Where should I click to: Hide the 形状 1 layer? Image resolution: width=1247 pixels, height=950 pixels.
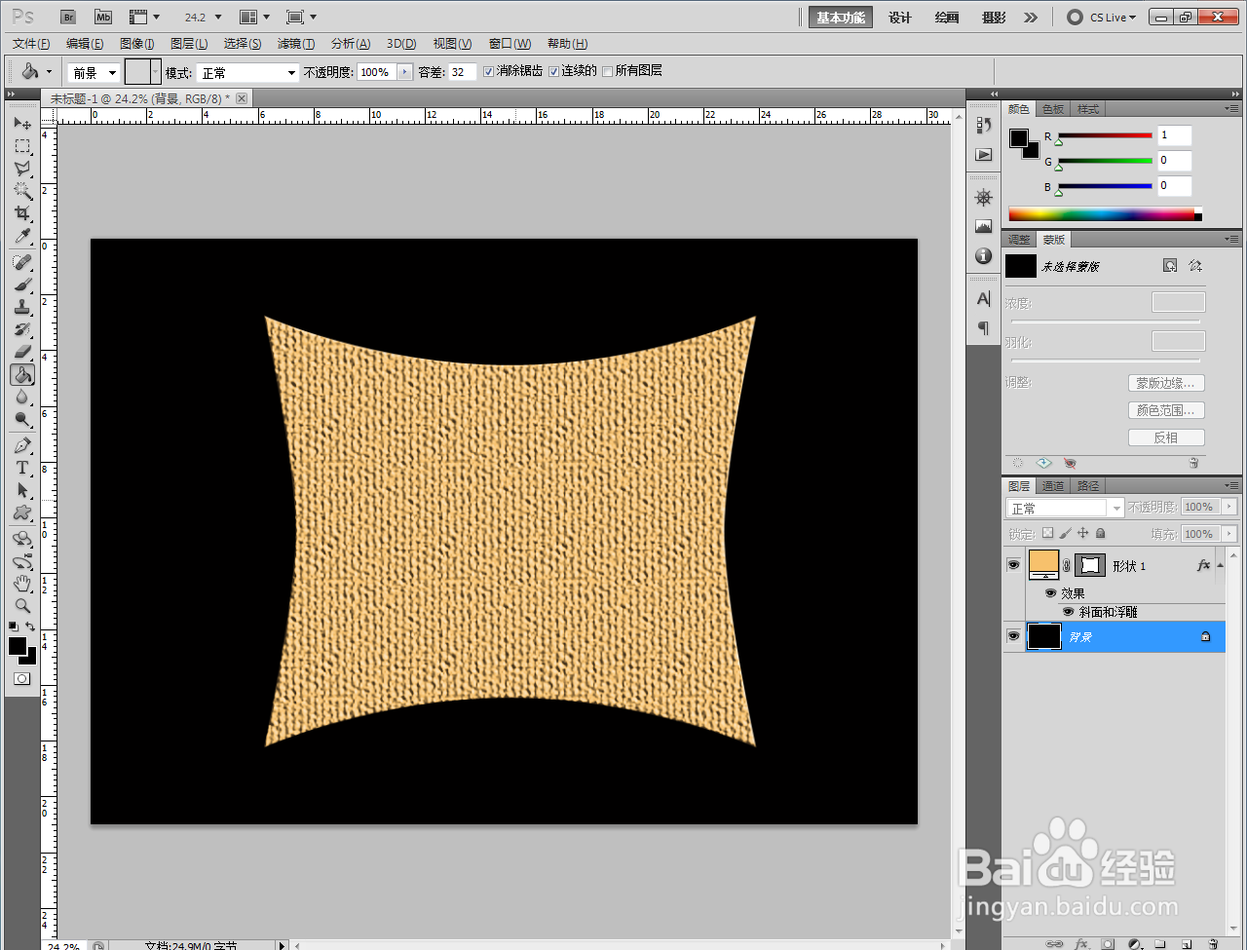pos(1013,565)
